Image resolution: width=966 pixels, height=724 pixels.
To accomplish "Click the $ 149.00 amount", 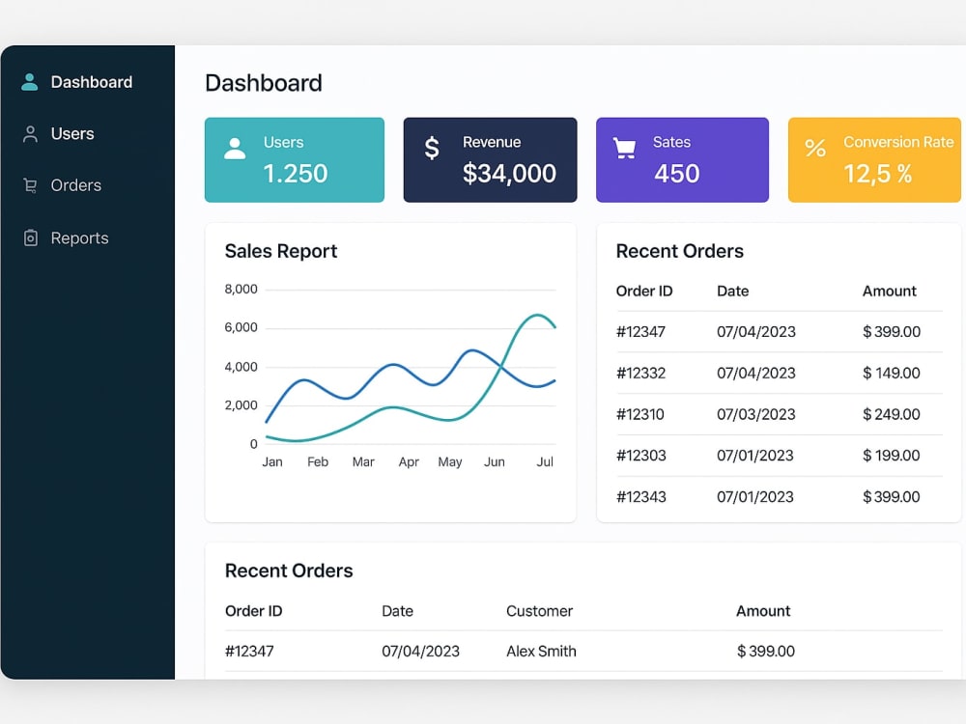I will tap(892, 373).
